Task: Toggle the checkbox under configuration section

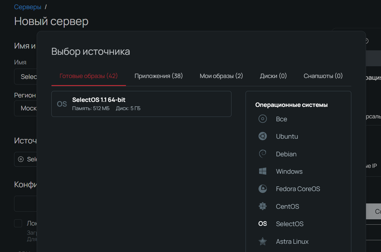Action: pyautogui.click(x=18, y=223)
